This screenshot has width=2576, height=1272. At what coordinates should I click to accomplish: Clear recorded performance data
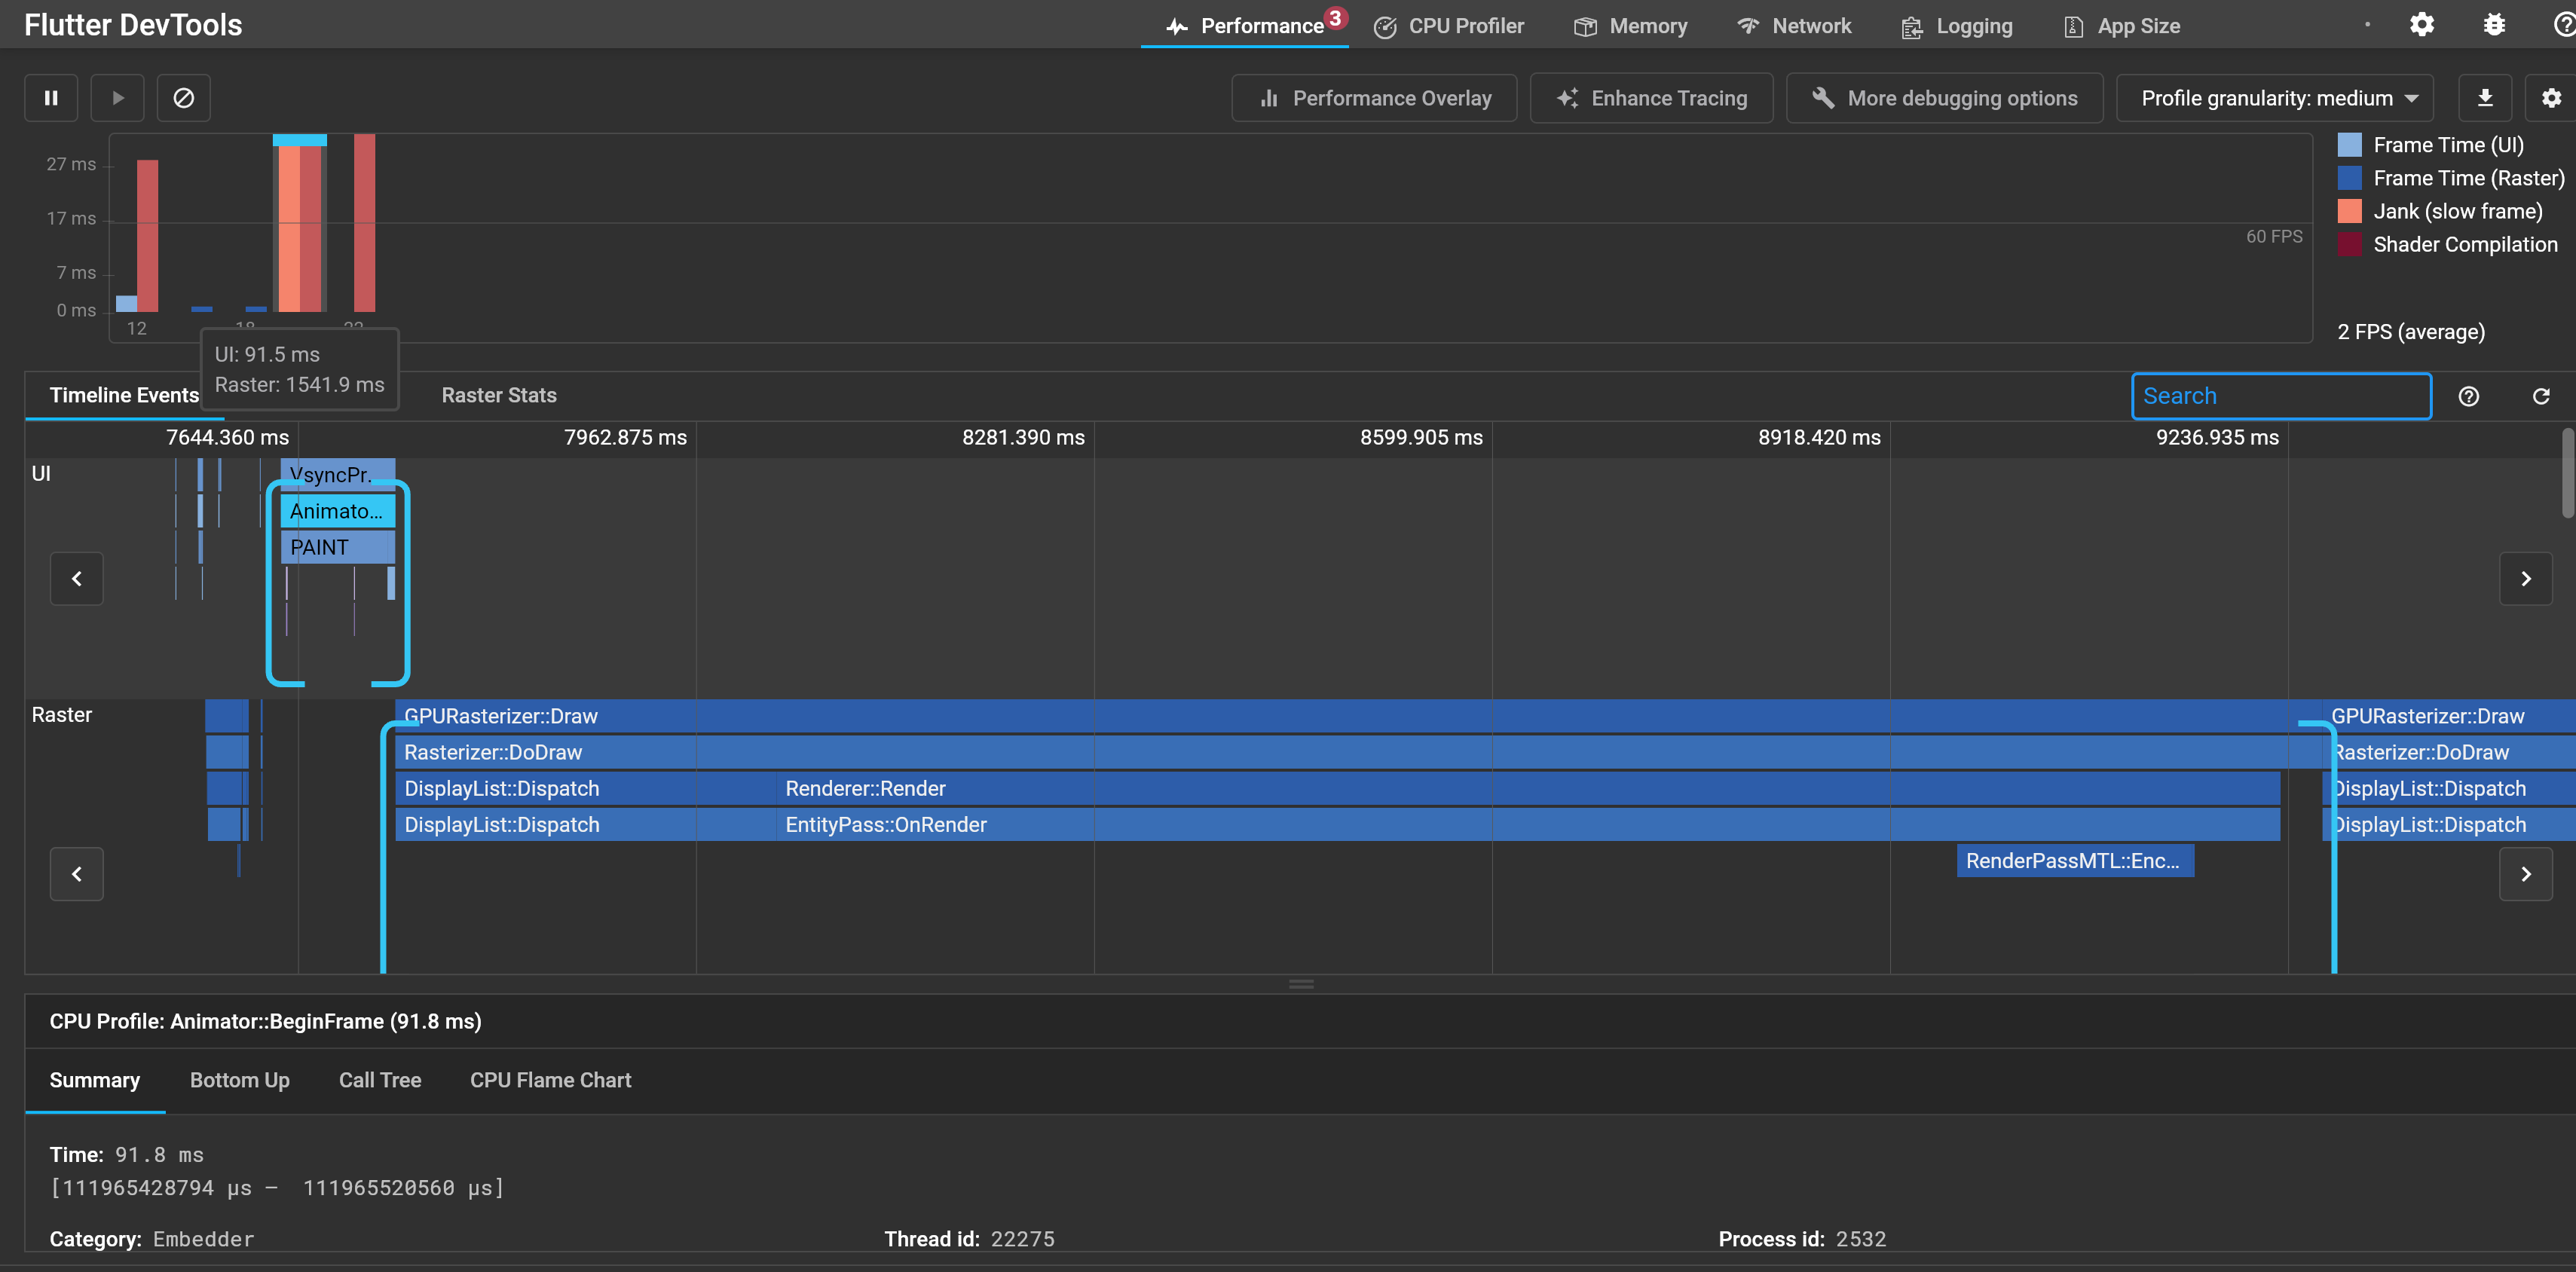[184, 98]
